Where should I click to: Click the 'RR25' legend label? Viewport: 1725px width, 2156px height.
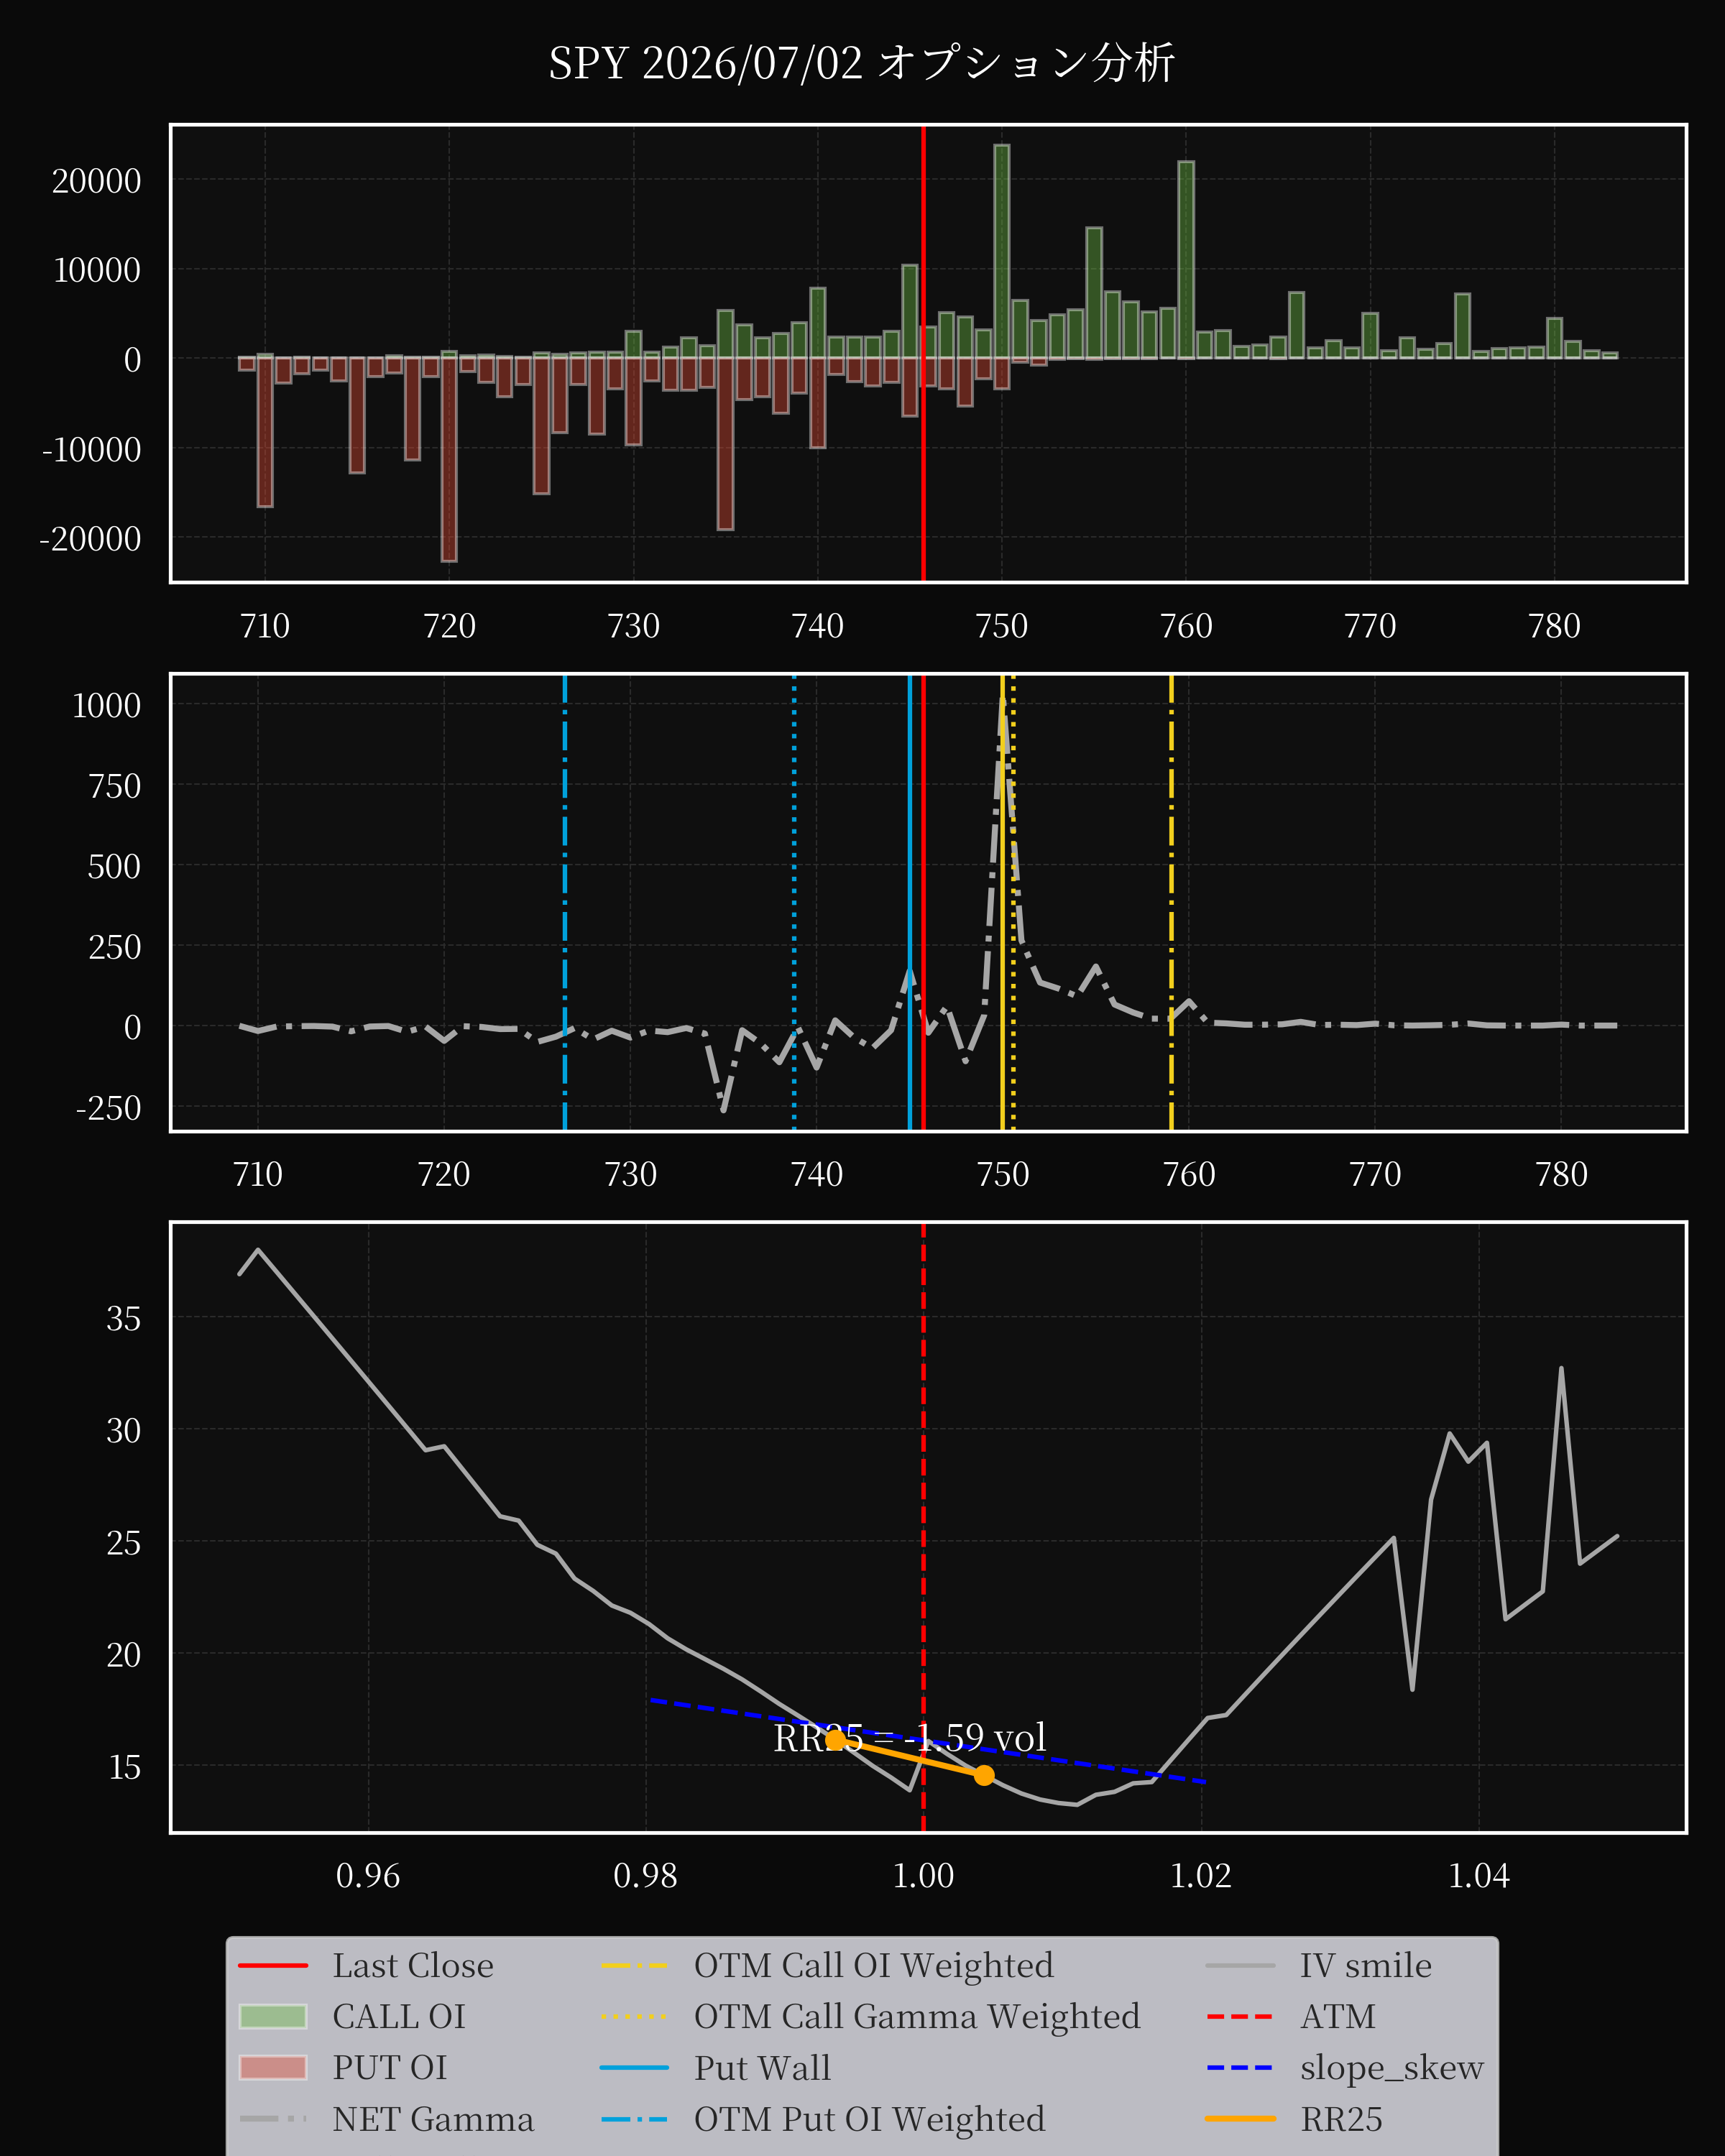(x=1341, y=2119)
